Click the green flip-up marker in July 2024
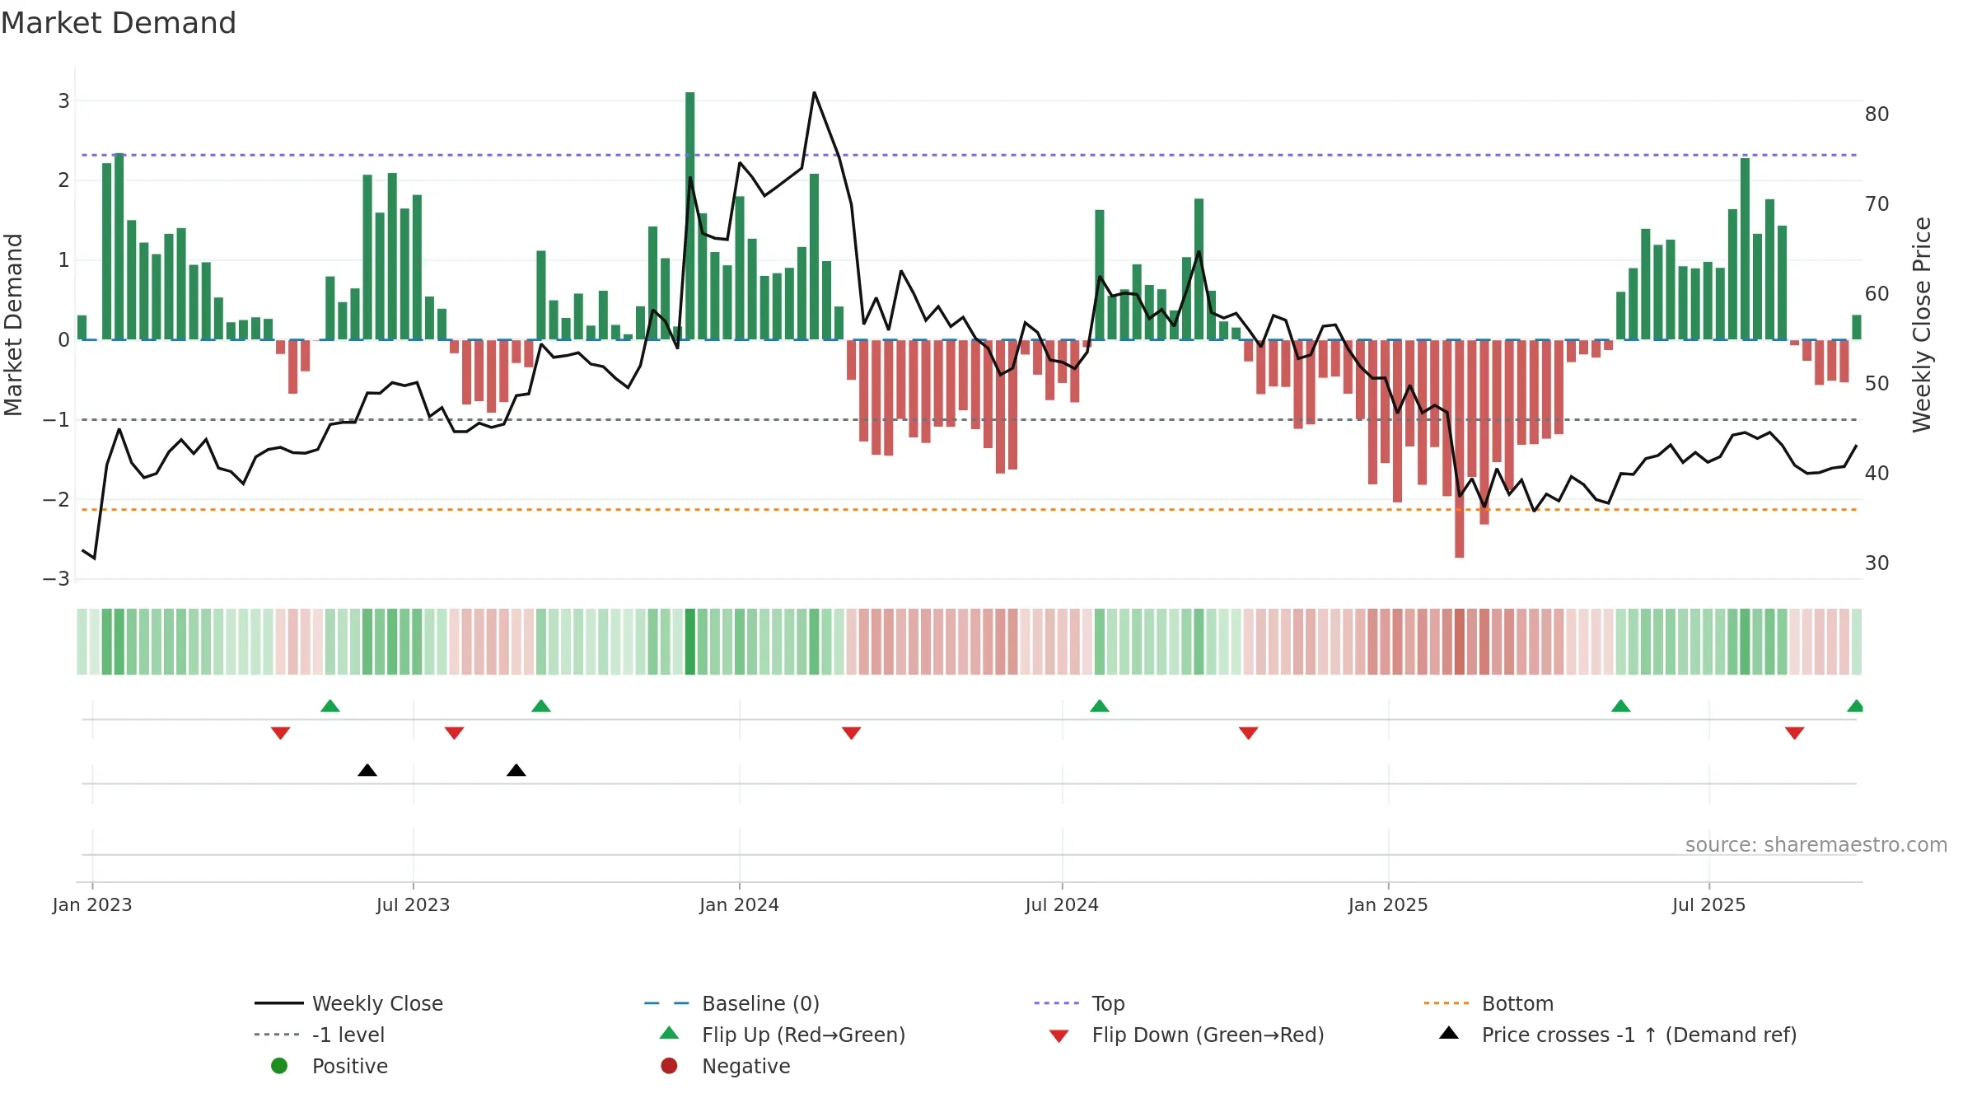Screen dimensions: 1977x1112 tap(1100, 706)
